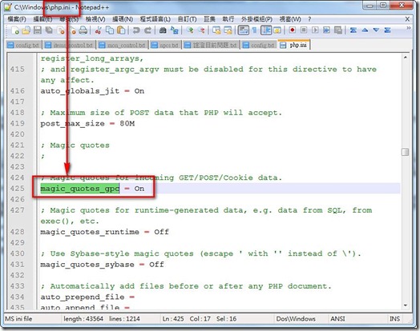
Task: Open Find with the binoculars icon
Action: [x=163, y=30]
